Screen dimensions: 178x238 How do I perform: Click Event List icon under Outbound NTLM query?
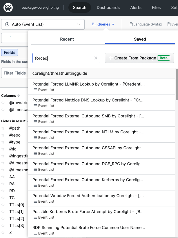coord(35,137)
